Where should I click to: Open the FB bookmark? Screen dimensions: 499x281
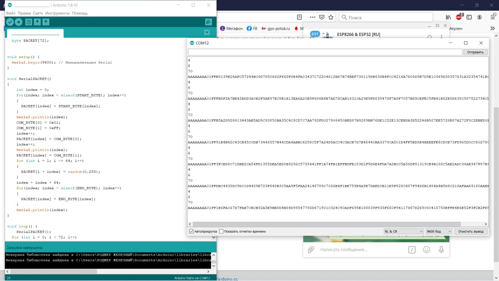point(252,28)
